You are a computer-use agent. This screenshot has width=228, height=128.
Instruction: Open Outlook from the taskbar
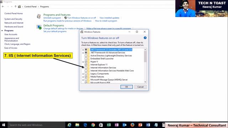coord(124,125)
